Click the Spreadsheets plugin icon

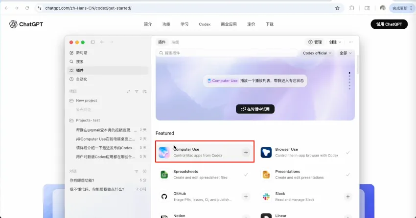coord(164,175)
